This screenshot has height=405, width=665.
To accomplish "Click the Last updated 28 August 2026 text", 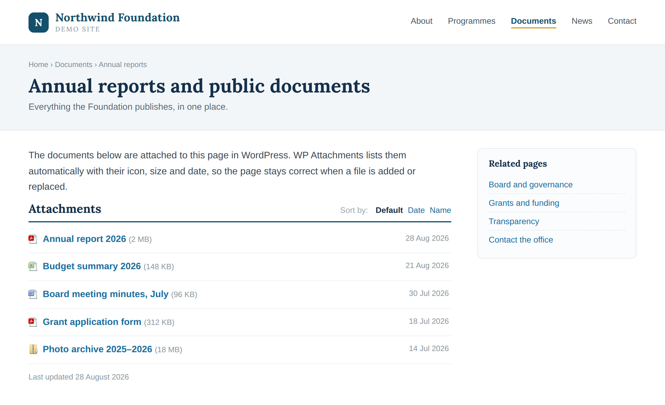I will [x=79, y=377].
